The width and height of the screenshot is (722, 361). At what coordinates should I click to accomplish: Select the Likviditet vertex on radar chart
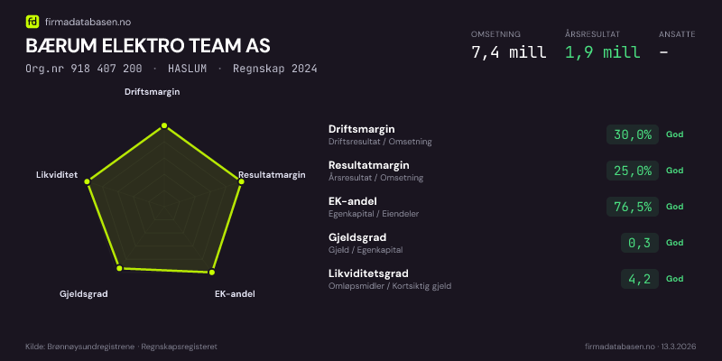[88, 182]
